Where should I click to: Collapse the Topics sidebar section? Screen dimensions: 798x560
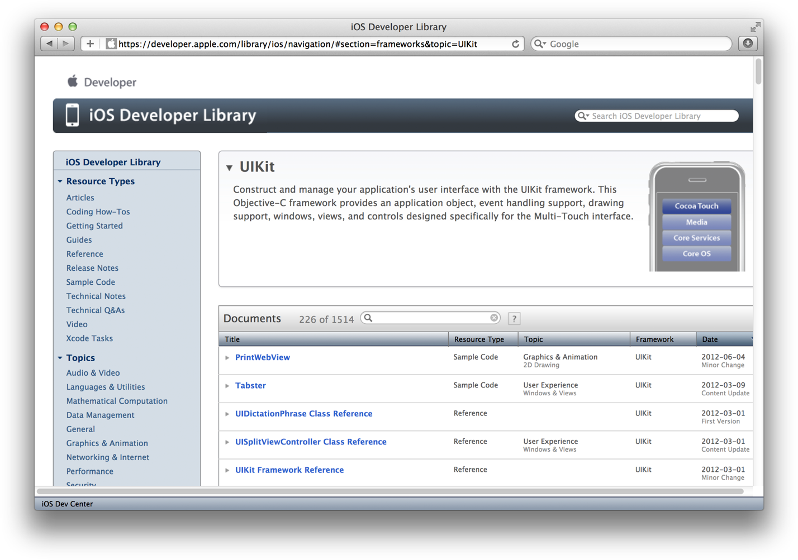[x=60, y=358]
